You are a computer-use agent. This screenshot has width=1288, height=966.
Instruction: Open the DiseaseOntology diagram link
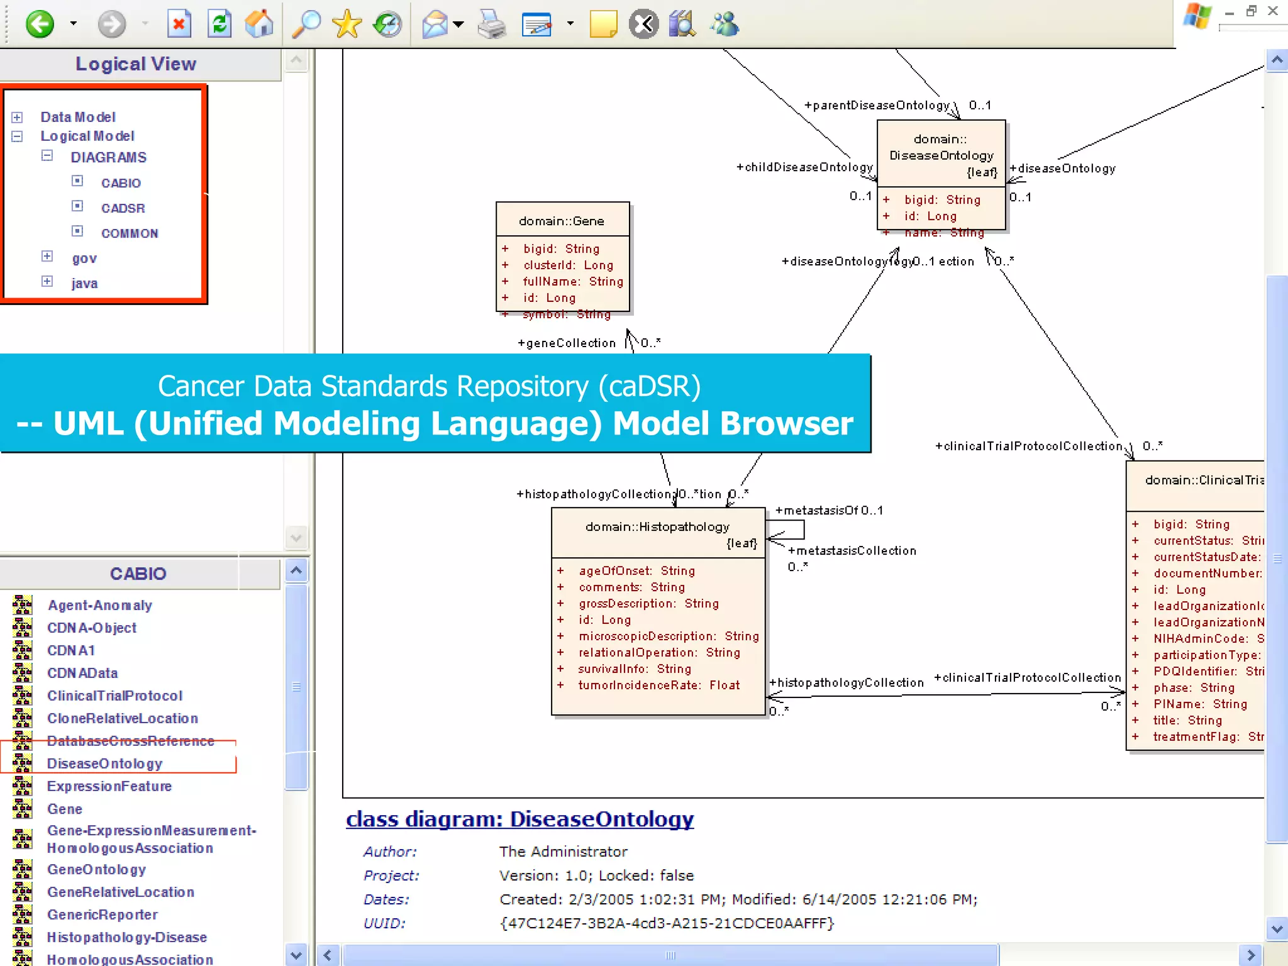105,763
